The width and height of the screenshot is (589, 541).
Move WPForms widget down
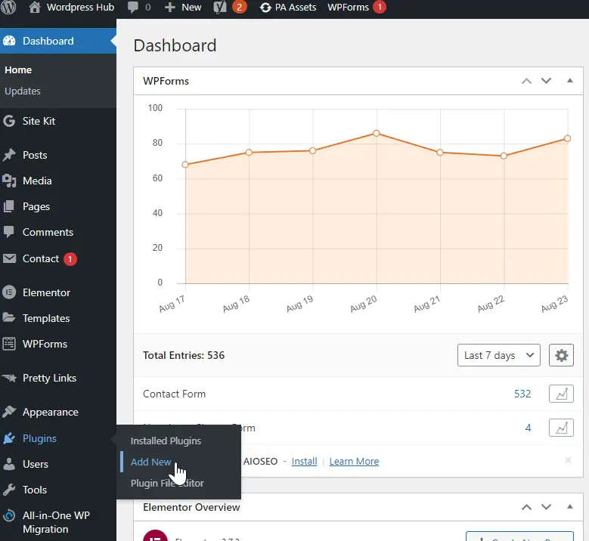(x=546, y=81)
